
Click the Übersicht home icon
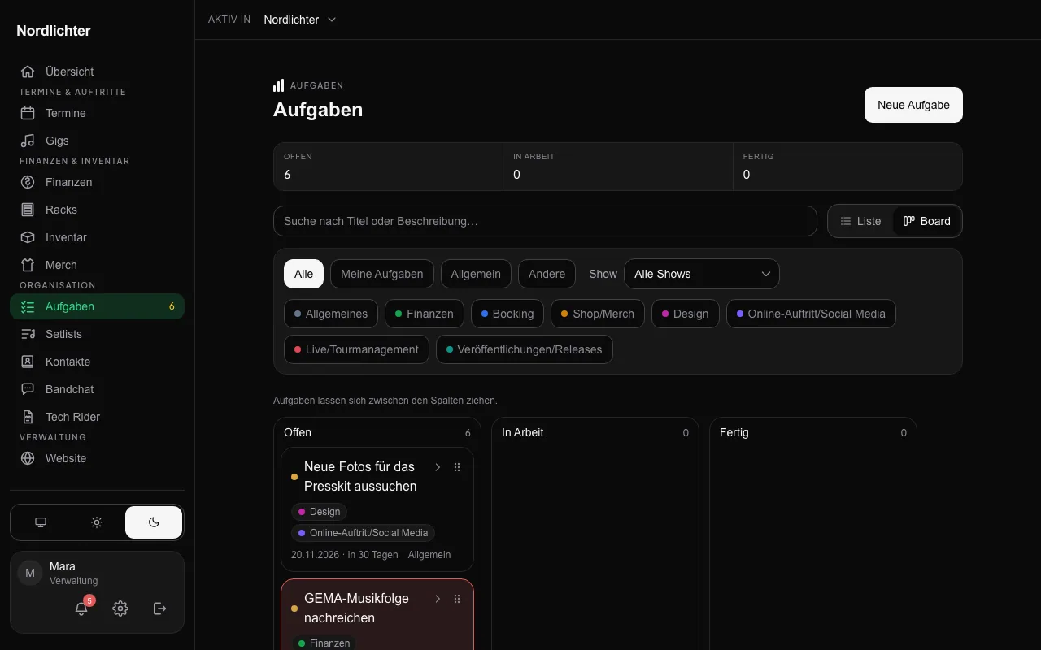click(28, 71)
